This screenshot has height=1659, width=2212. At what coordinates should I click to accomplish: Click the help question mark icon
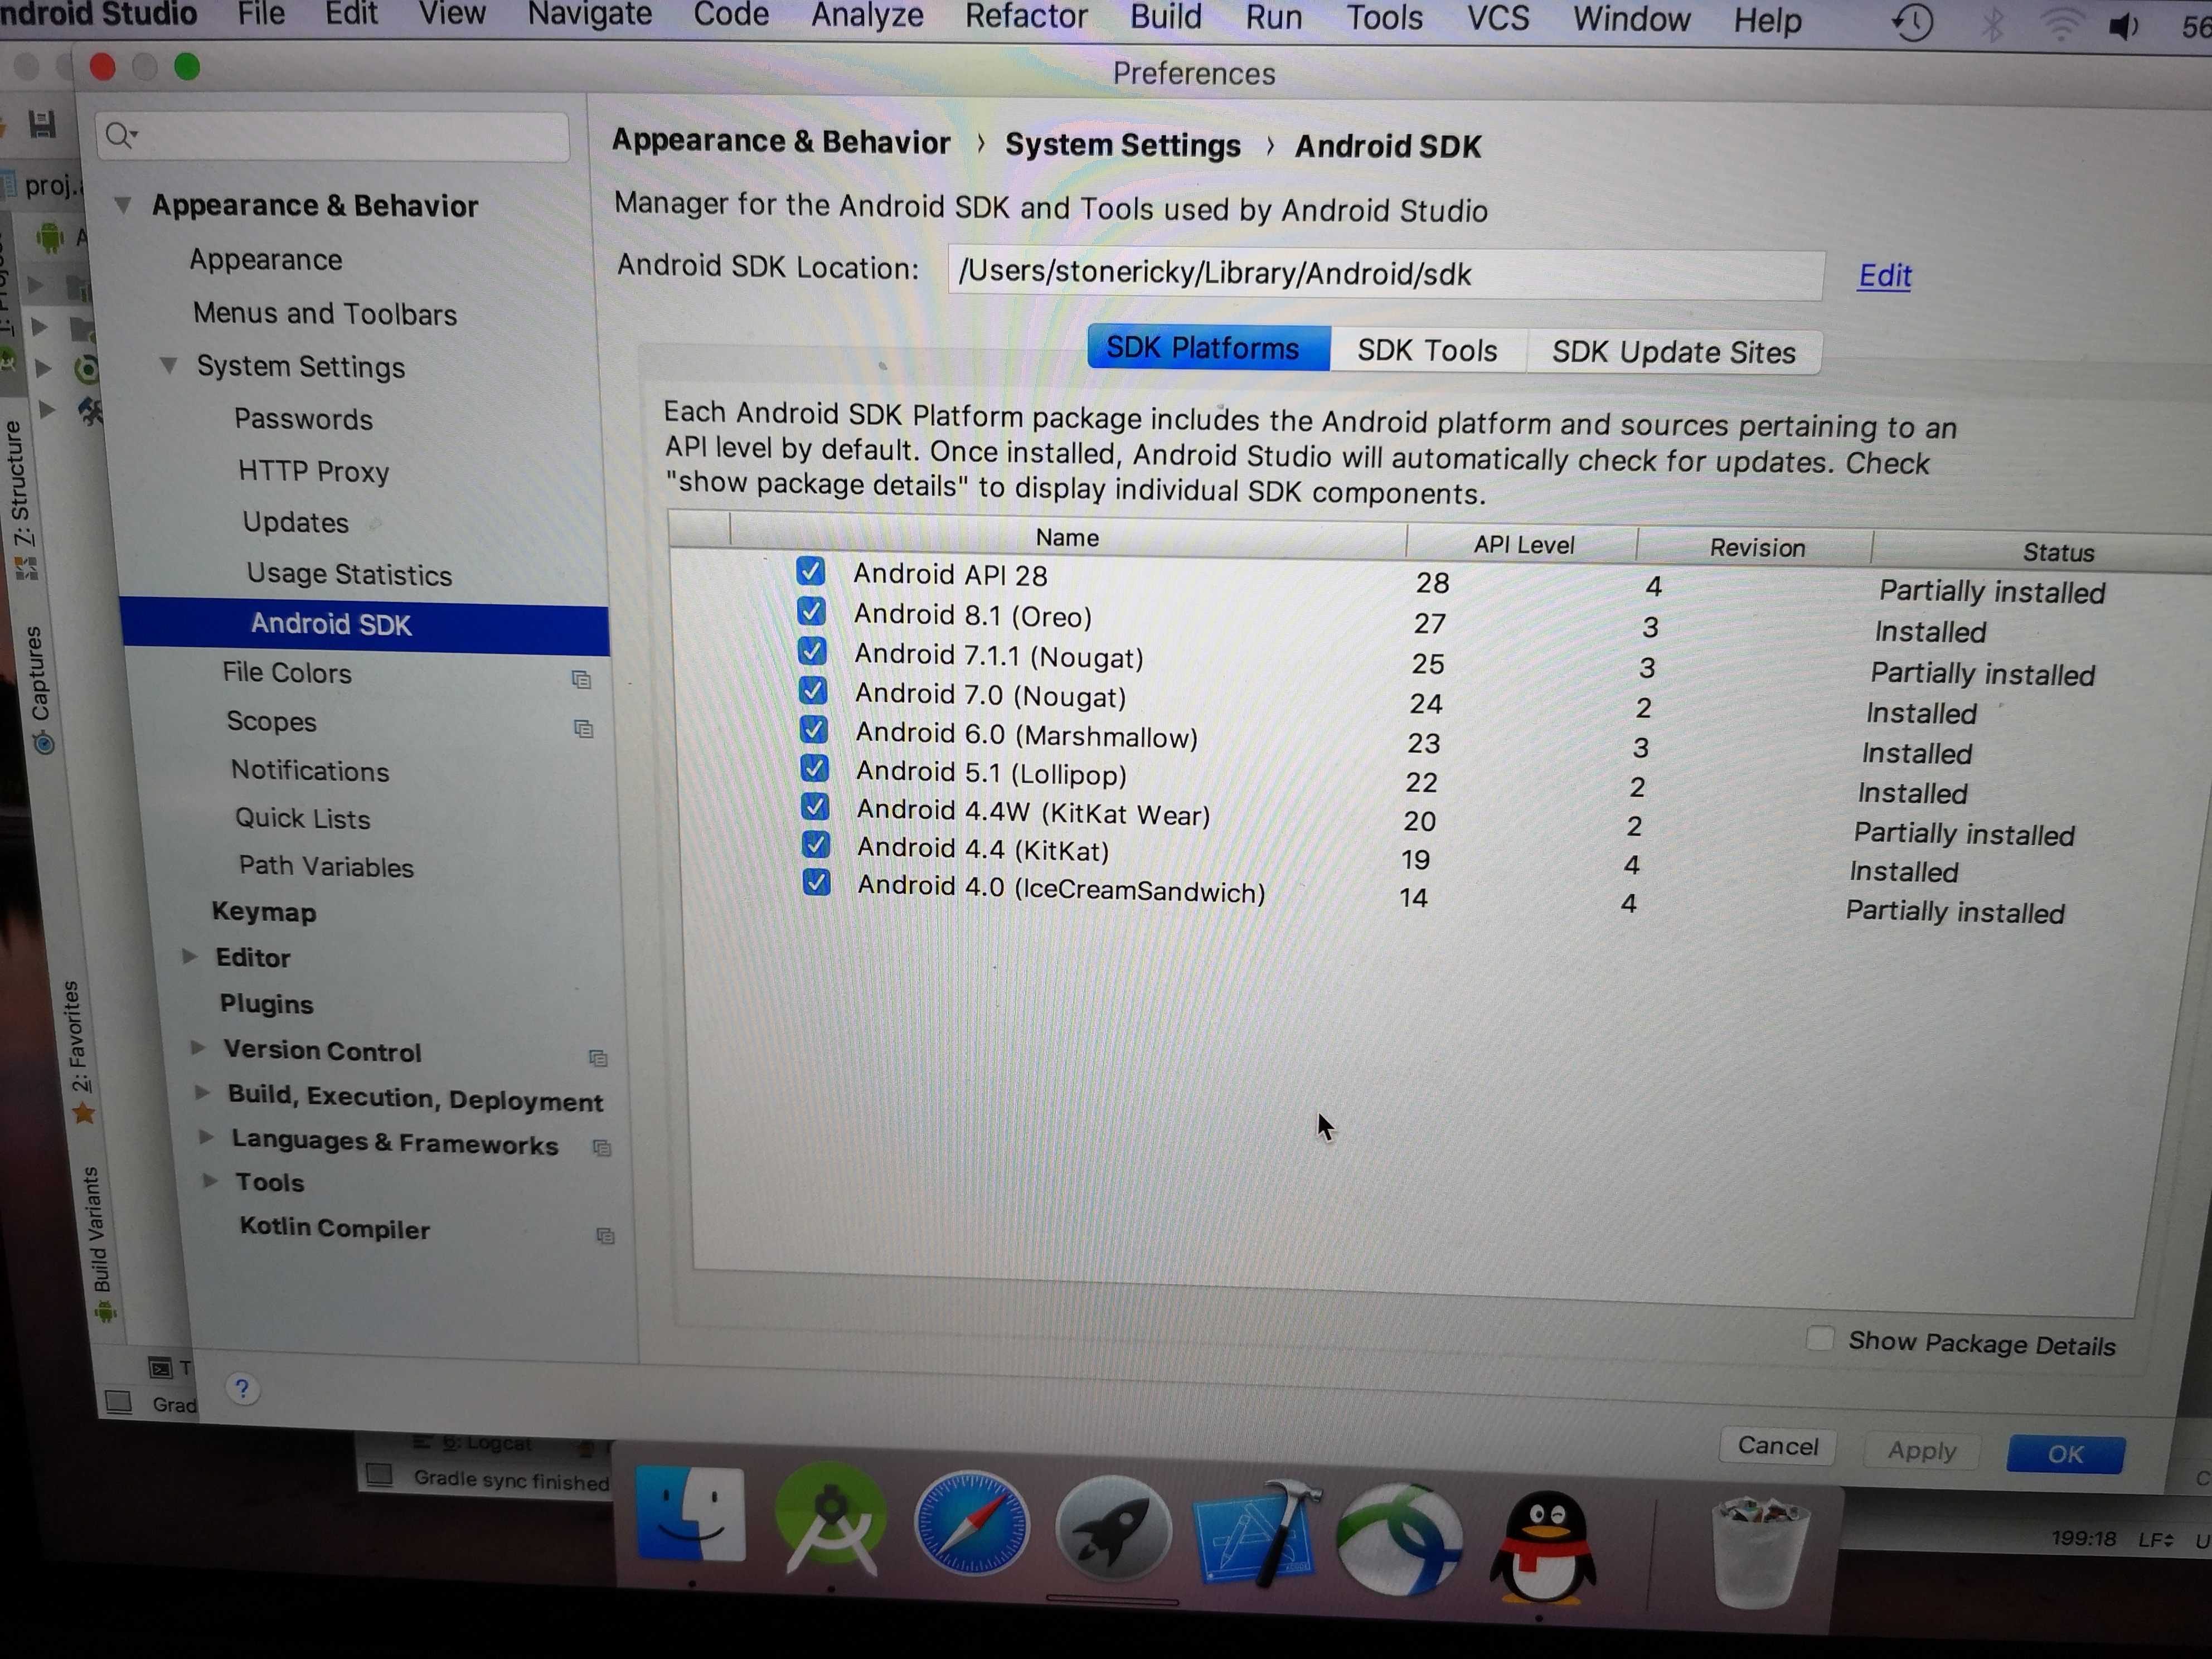242,1389
